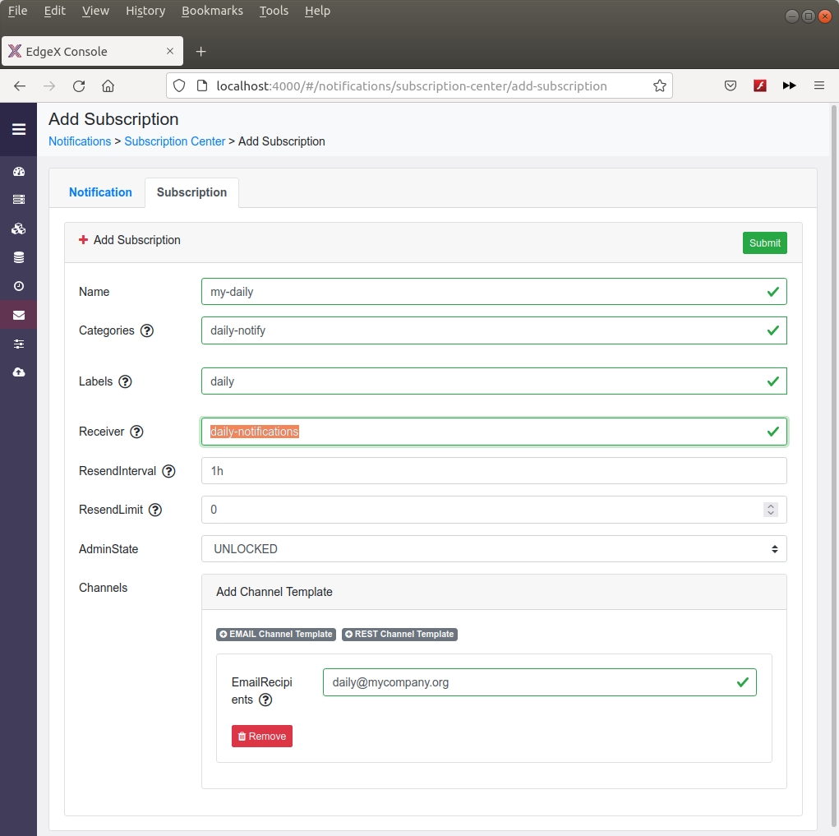
Task: Open the database stack icon in sidebar
Action: tap(19, 257)
